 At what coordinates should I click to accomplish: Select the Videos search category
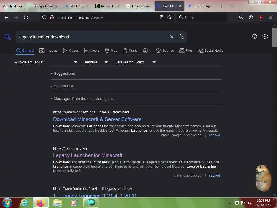click(x=71, y=51)
